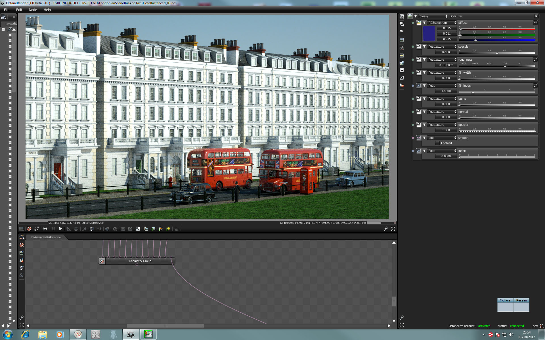Click the restart render button

click(x=45, y=229)
